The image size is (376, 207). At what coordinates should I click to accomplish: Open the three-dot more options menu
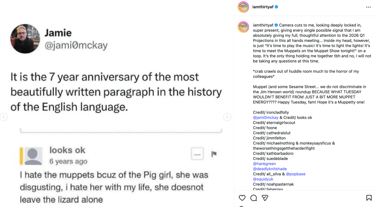pyautogui.click(x=368, y=7)
